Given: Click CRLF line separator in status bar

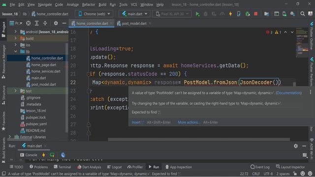Looking at the screenshot, I should point(256,174).
